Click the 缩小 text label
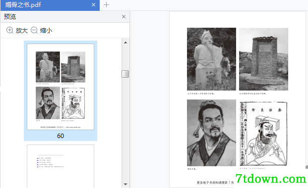 tap(46, 30)
